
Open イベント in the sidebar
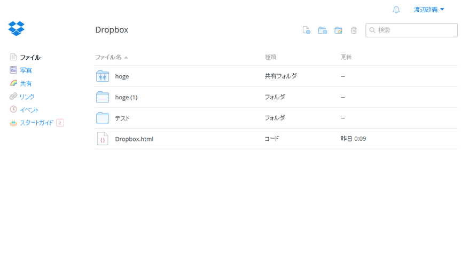[x=29, y=110]
